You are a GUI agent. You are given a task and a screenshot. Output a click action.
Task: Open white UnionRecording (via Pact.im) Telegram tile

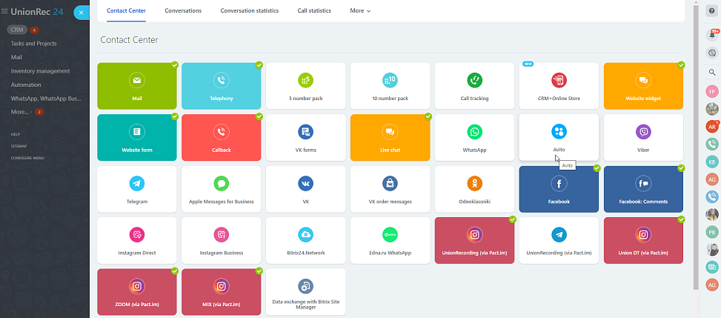coord(559,241)
